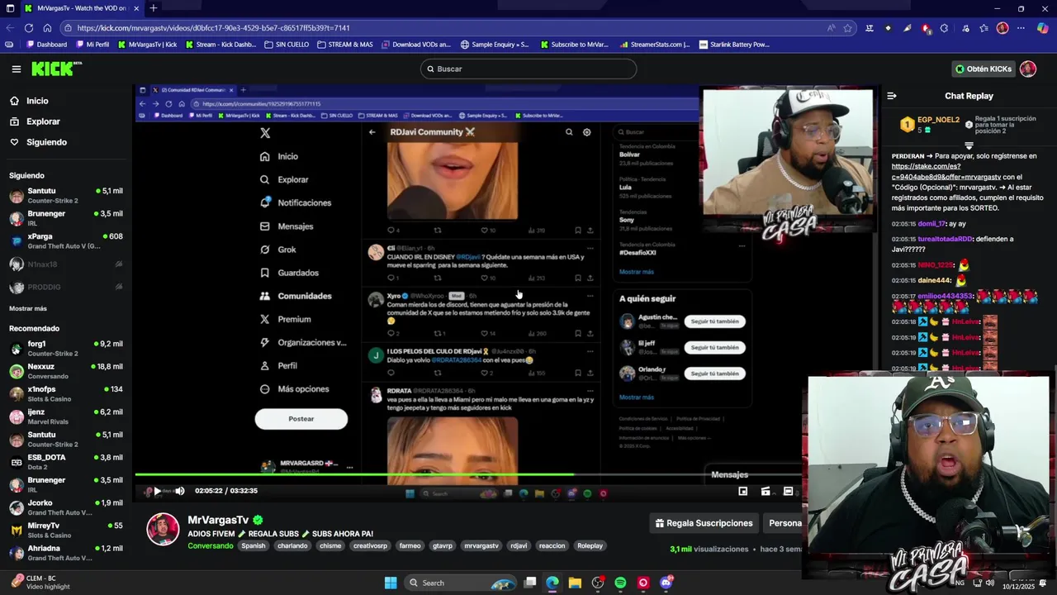The height and width of the screenshot is (595, 1057).
Task: Open File Explorer from taskbar
Action: (x=575, y=583)
